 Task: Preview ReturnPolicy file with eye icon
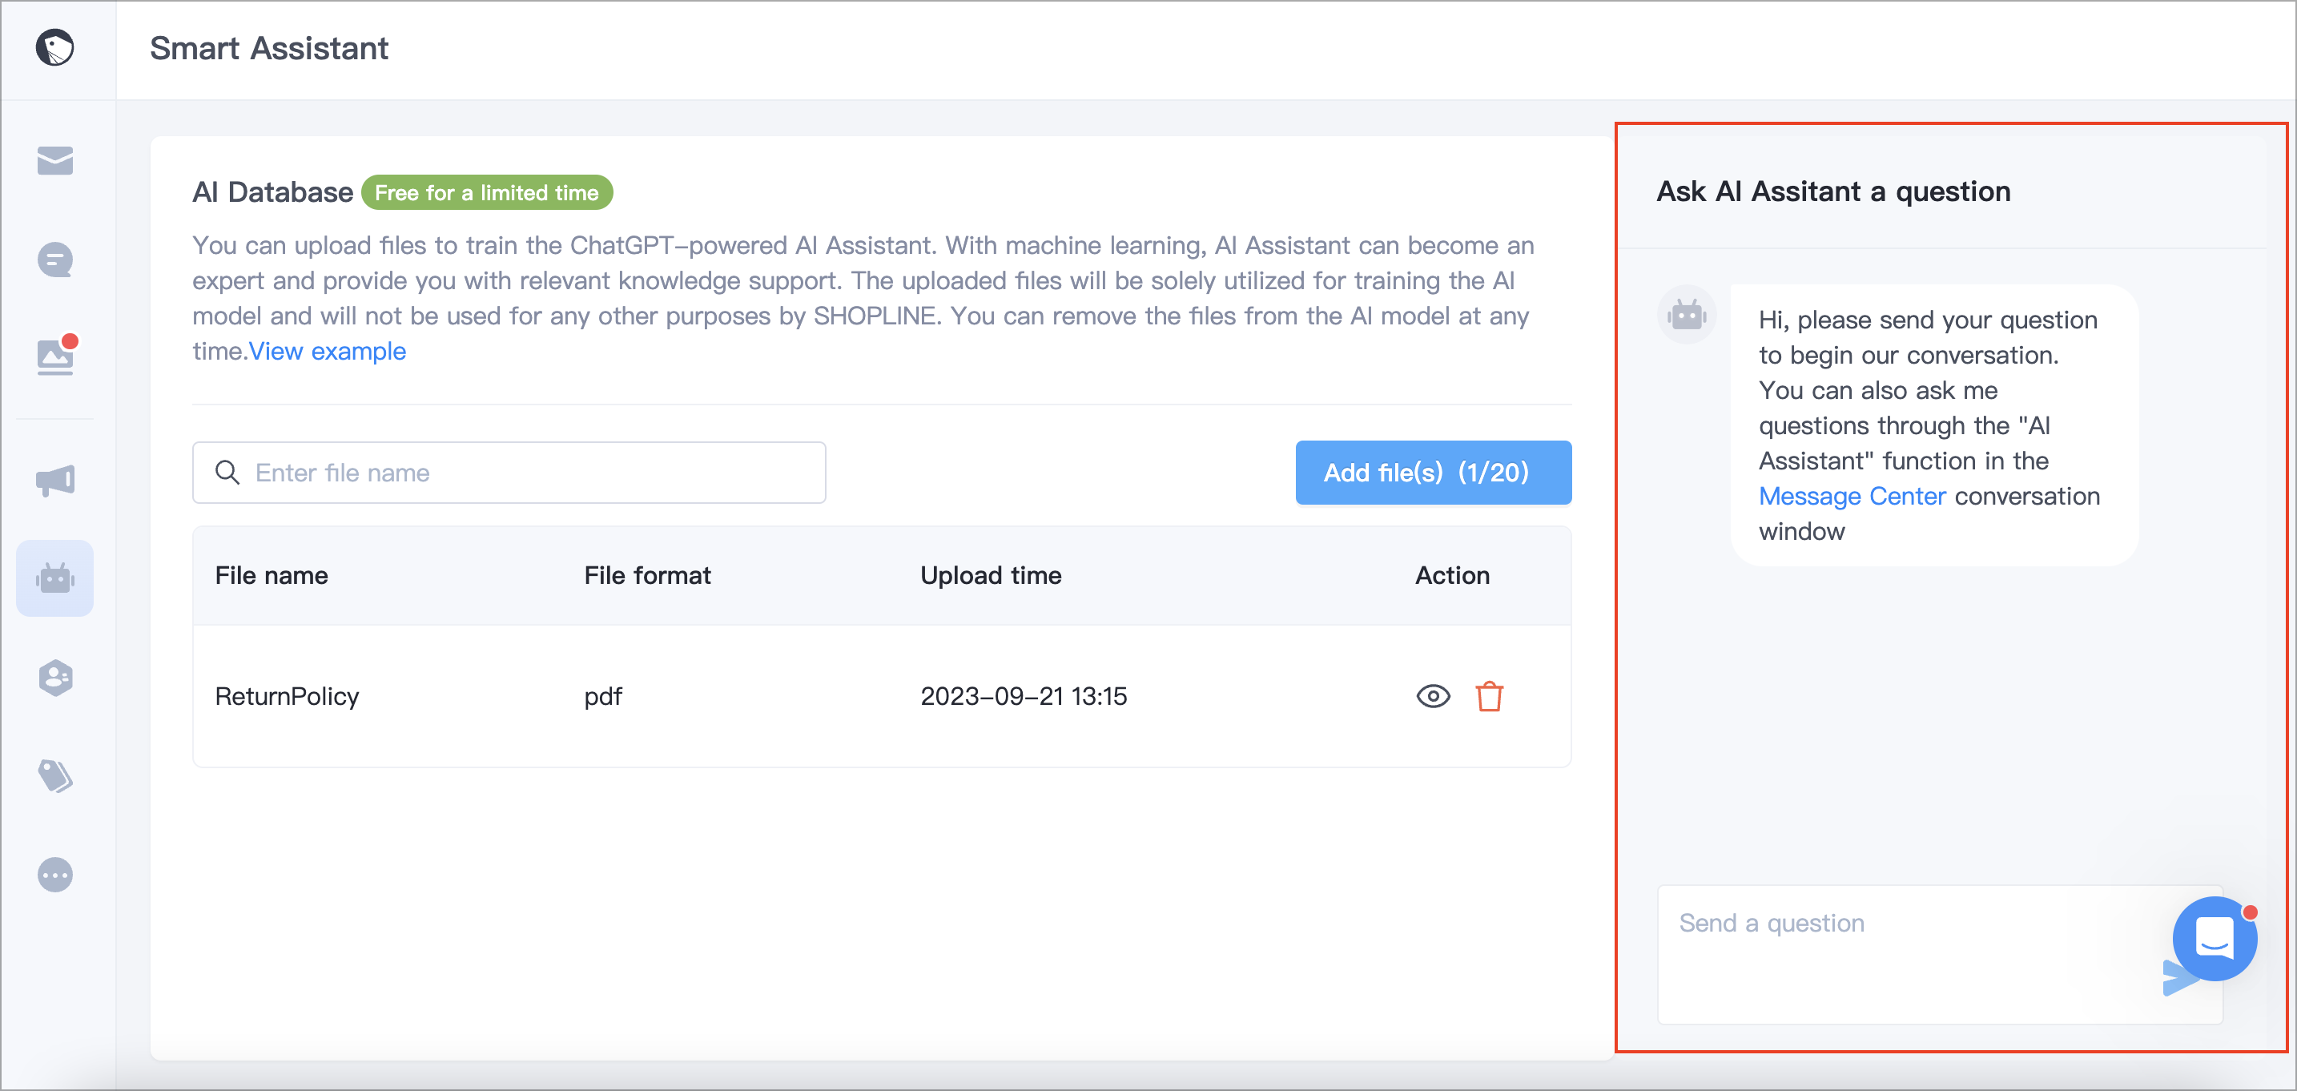click(x=1433, y=697)
